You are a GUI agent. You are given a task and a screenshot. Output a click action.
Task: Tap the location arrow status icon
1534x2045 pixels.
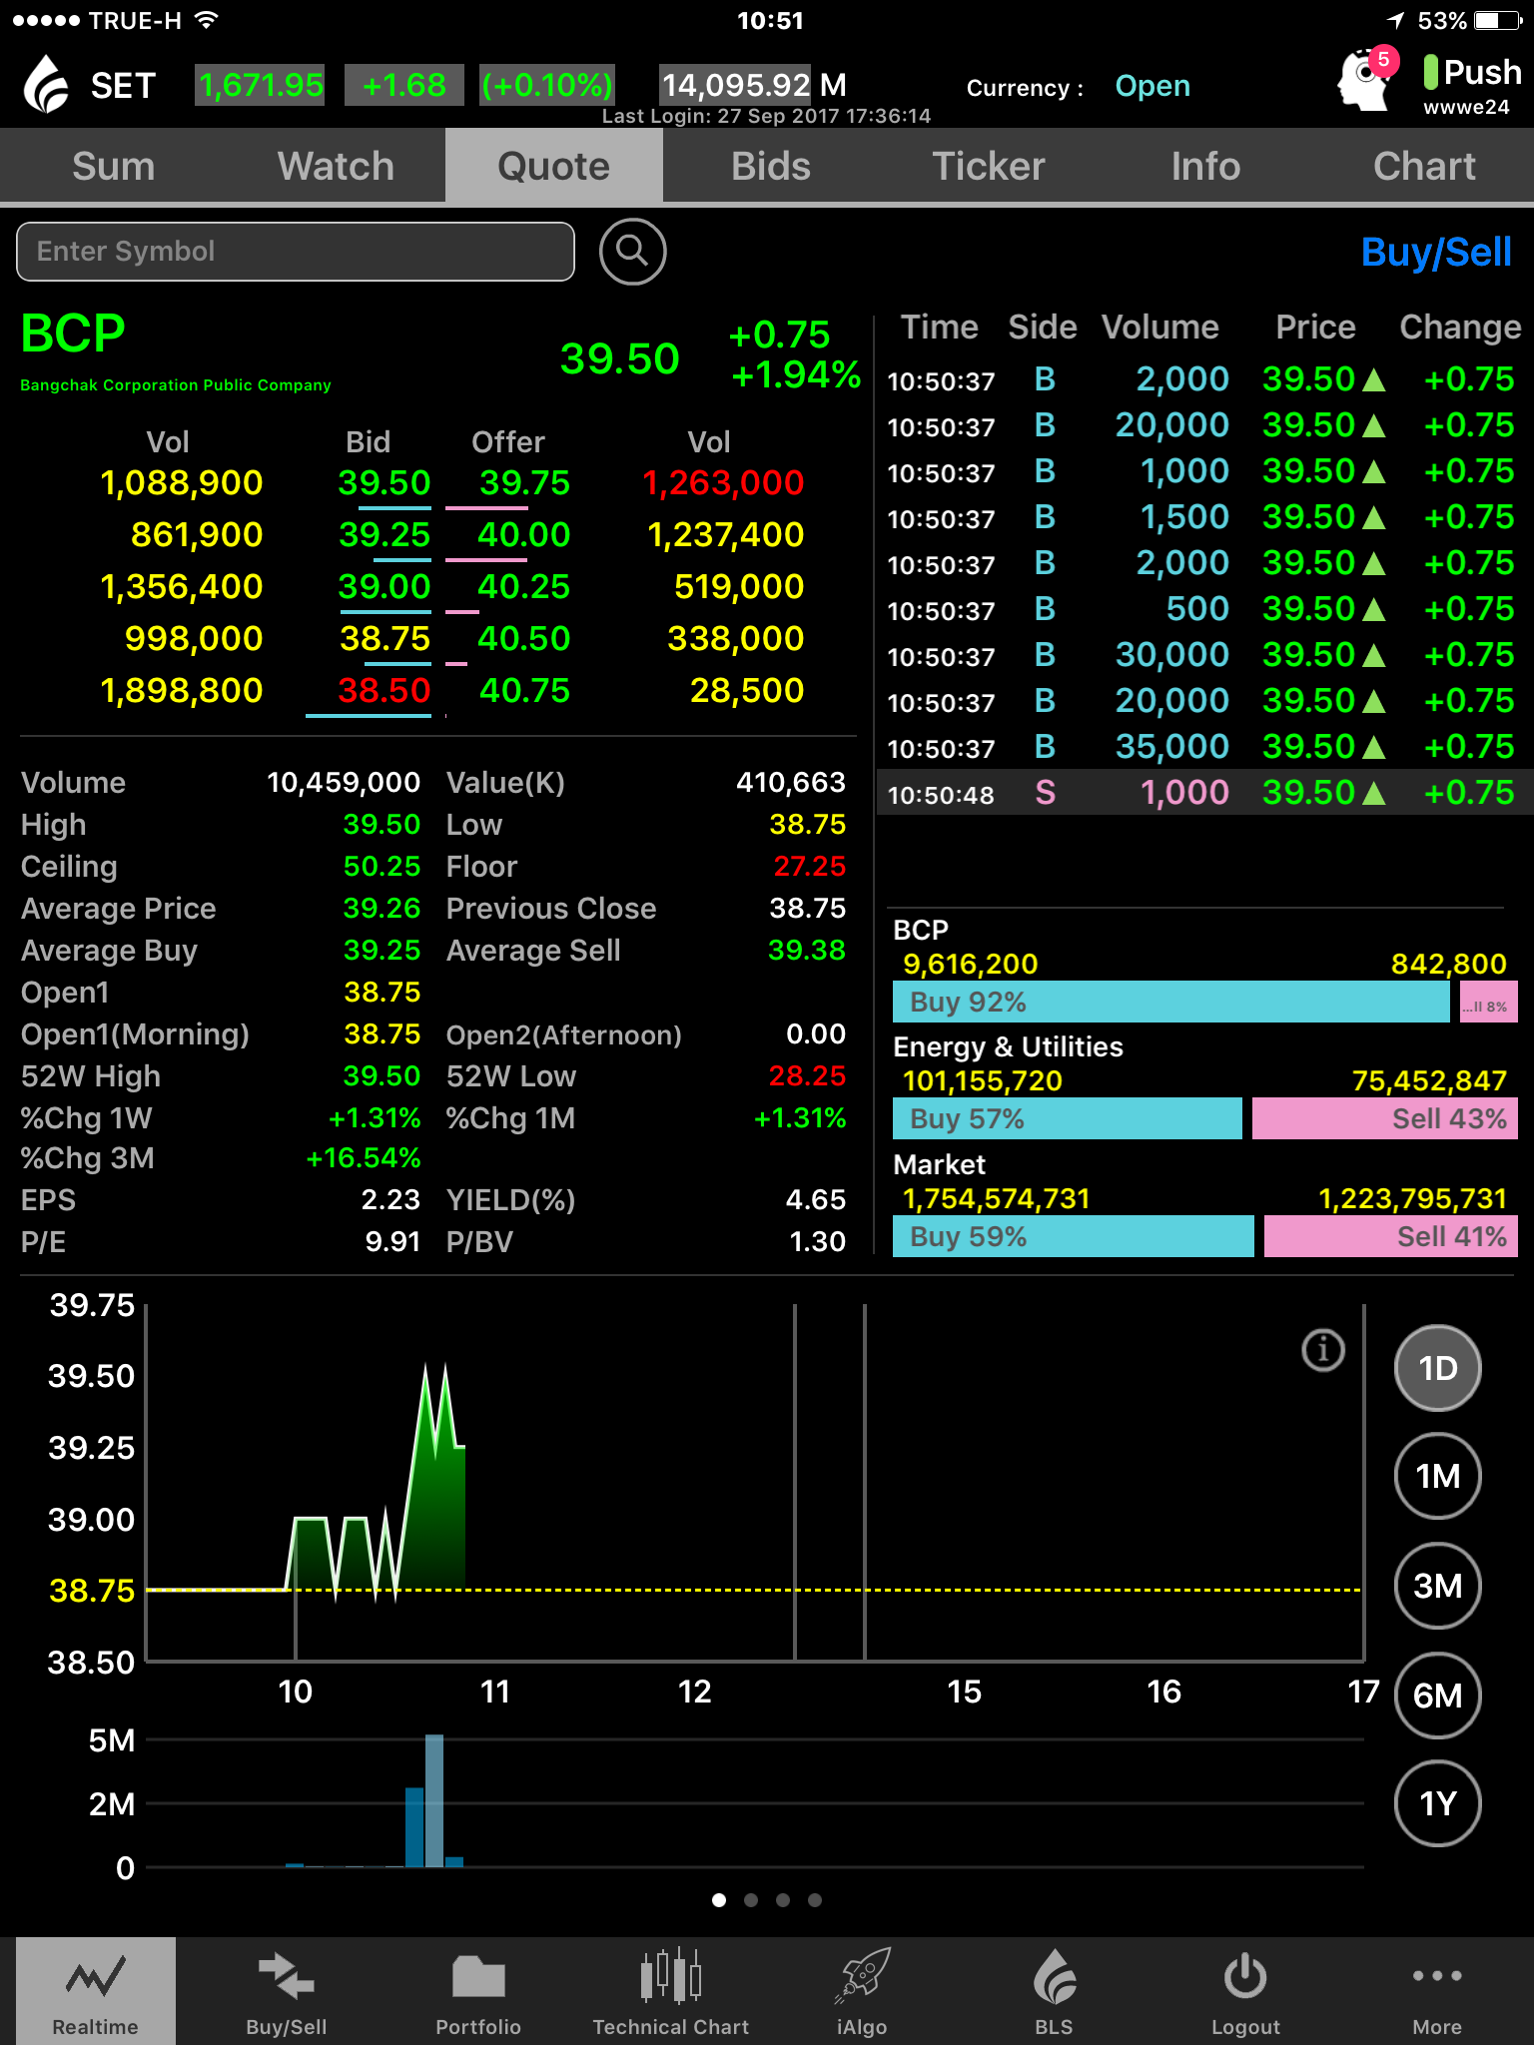click(x=1396, y=20)
